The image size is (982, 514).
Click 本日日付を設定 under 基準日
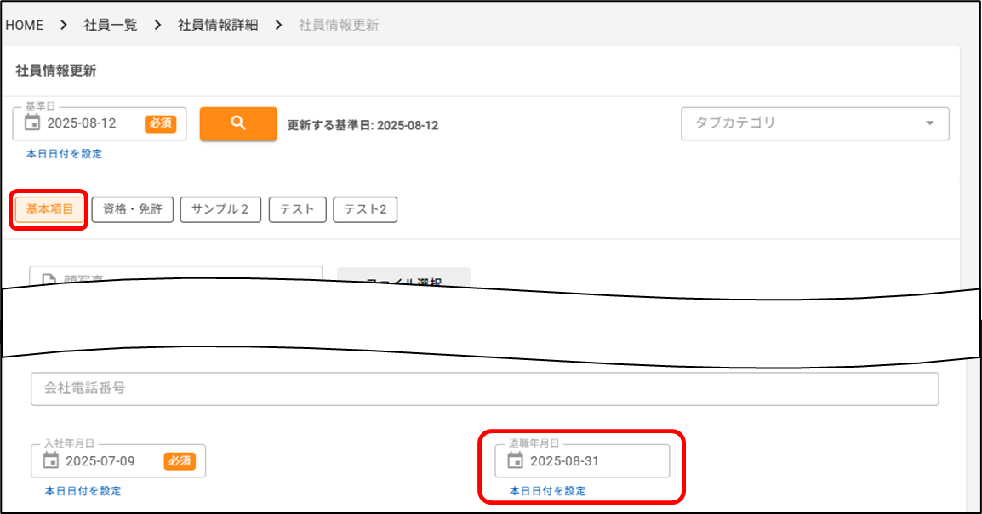64,154
